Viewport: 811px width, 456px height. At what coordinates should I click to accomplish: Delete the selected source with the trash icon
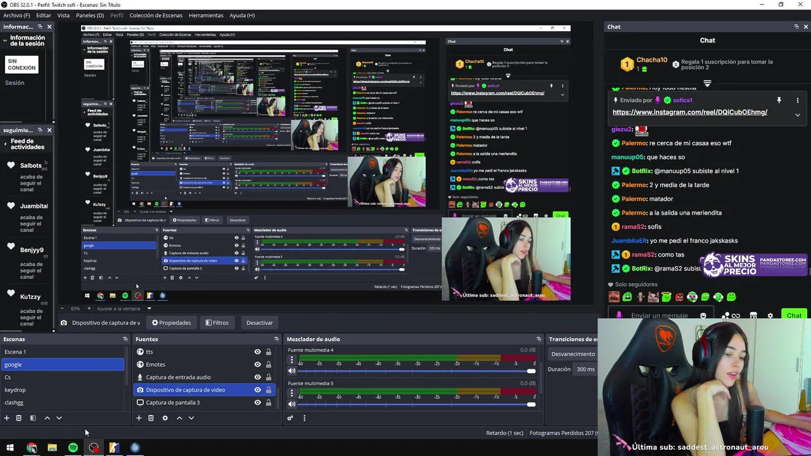coord(151,418)
